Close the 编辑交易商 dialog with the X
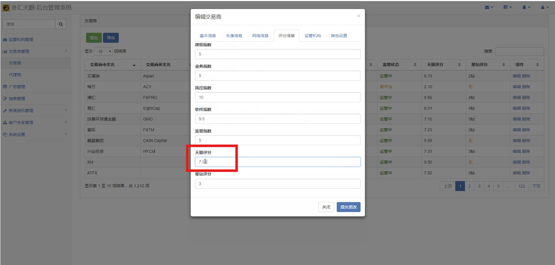The width and height of the screenshot is (555, 265). pos(358,16)
